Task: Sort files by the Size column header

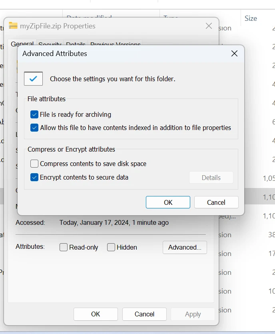Action: [251, 18]
